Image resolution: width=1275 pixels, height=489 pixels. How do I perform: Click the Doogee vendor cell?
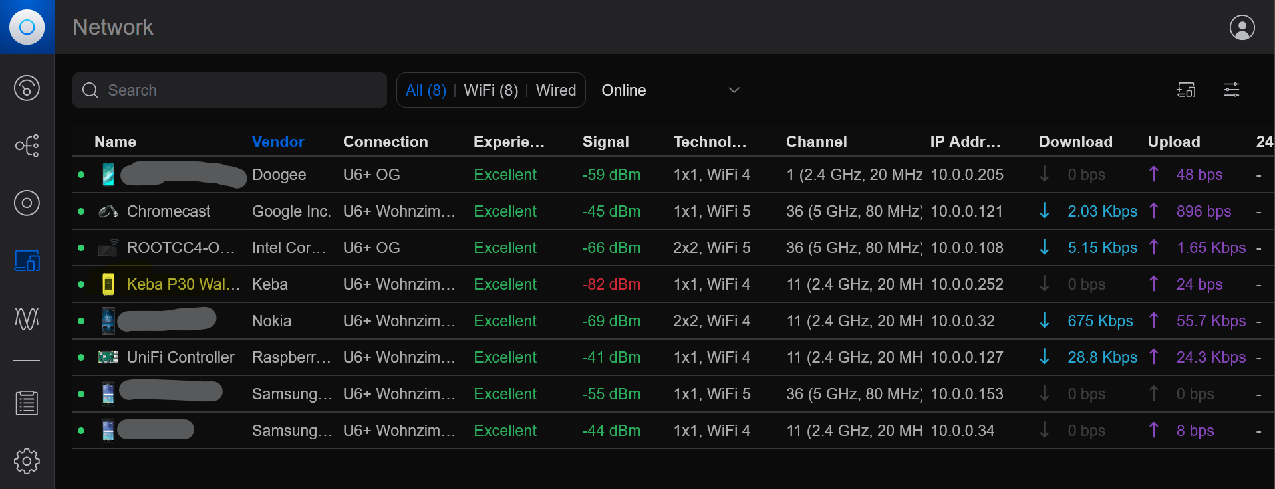(x=279, y=175)
